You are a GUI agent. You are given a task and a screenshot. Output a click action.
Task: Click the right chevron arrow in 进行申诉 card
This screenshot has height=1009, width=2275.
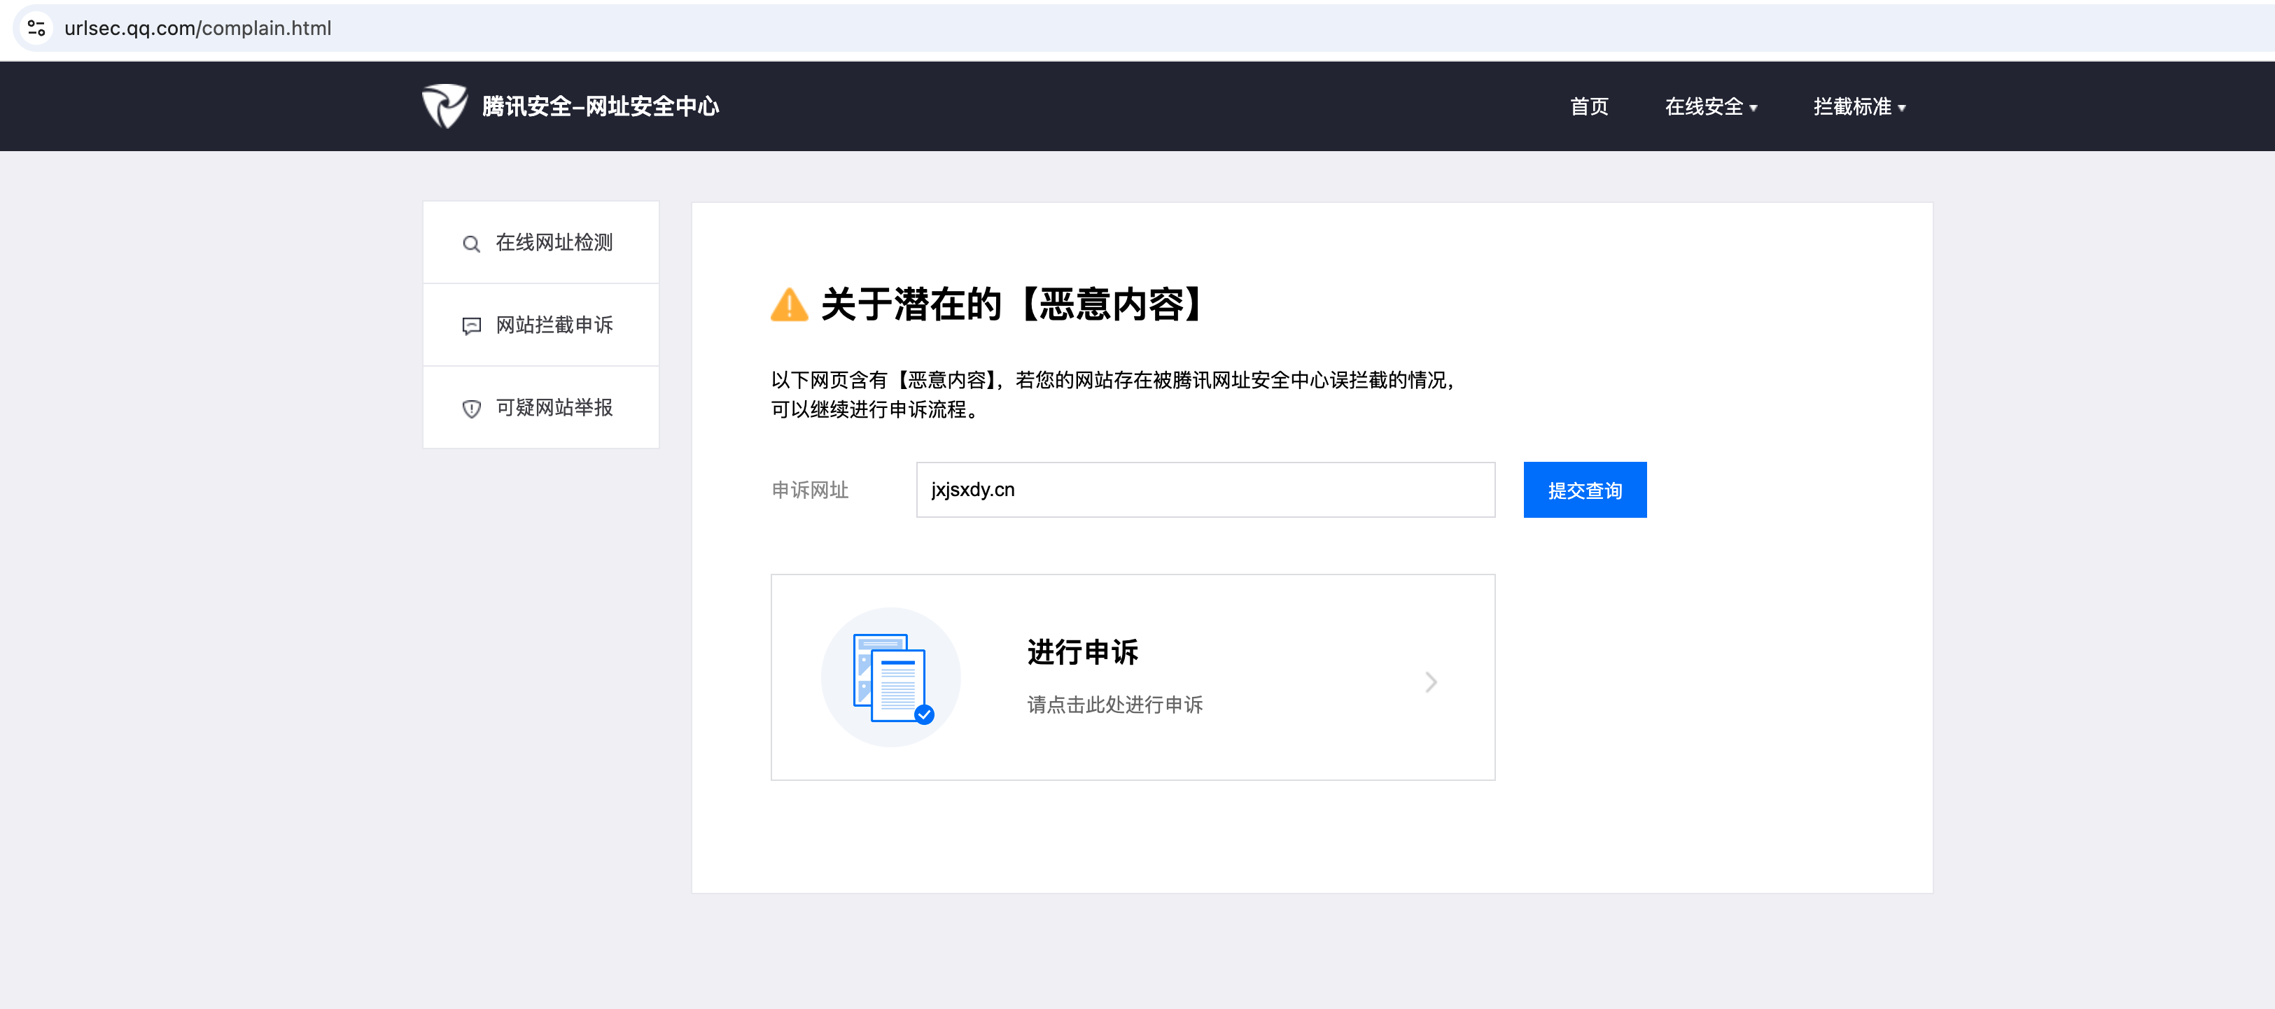[1431, 682]
